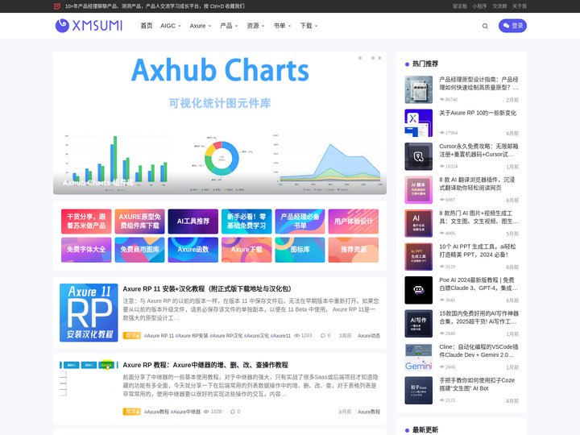Click the #Axure教程 tag
The width and height of the screenshot is (580, 435).
coord(156,412)
